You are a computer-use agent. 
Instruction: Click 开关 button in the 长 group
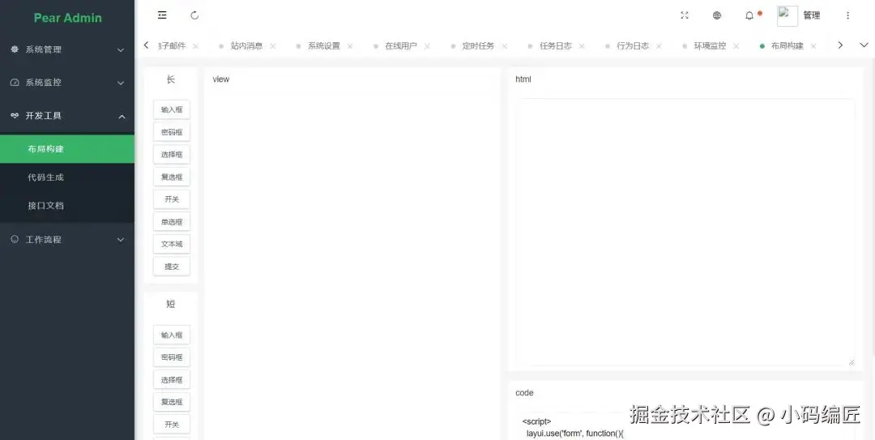point(172,199)
